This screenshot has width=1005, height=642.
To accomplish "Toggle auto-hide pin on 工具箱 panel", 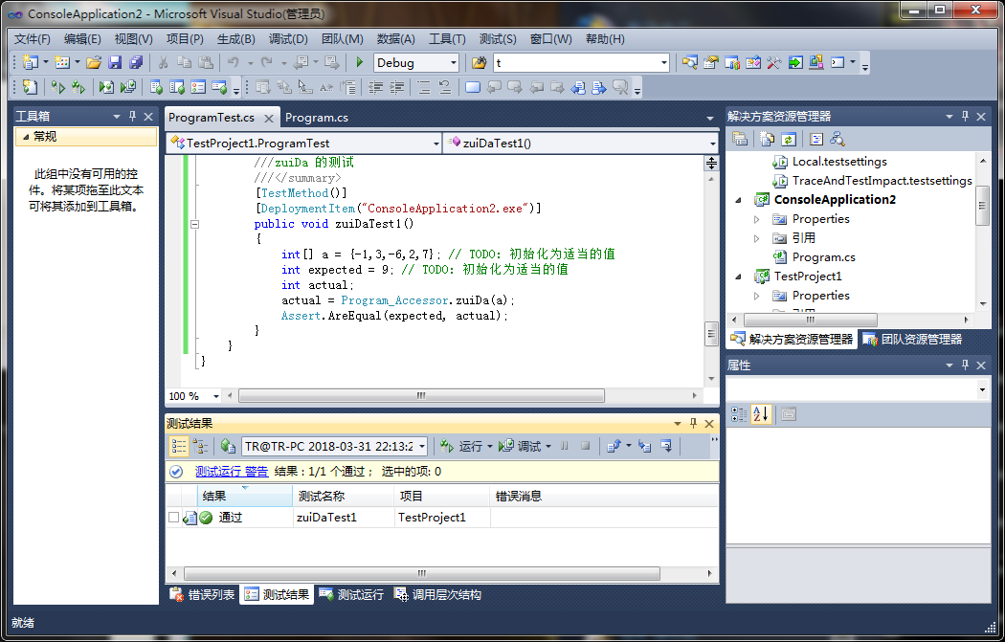I will [x=132, y=116].
